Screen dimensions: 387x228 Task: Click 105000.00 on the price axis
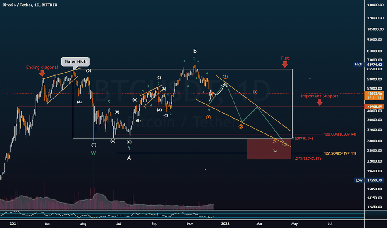(x=375, y=29)
